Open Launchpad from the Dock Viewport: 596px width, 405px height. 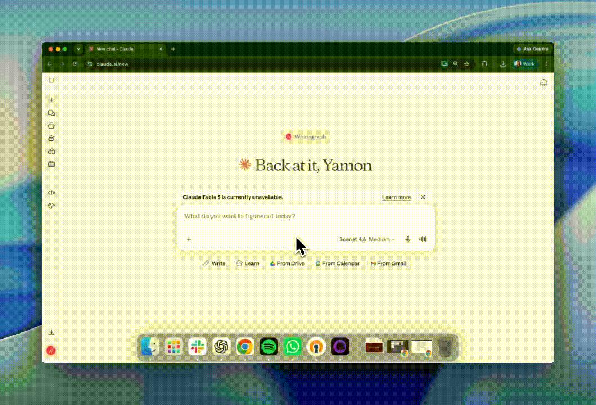click(174, 347)
